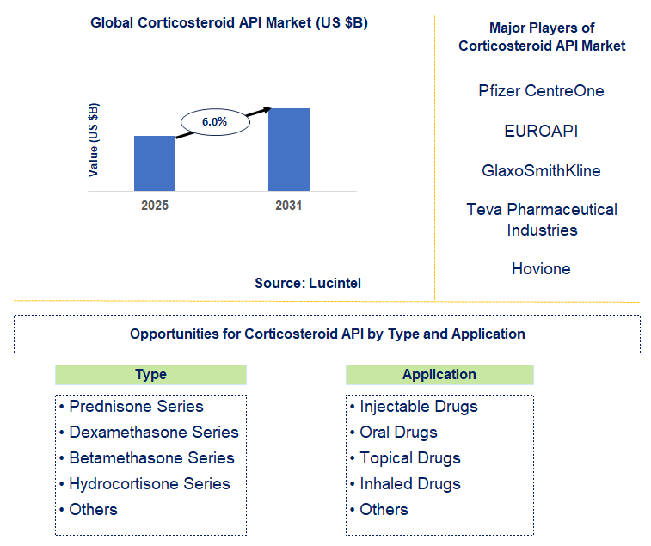
Task: Click the 'Value (US $B)' axis title
Action: pos(94,140)
